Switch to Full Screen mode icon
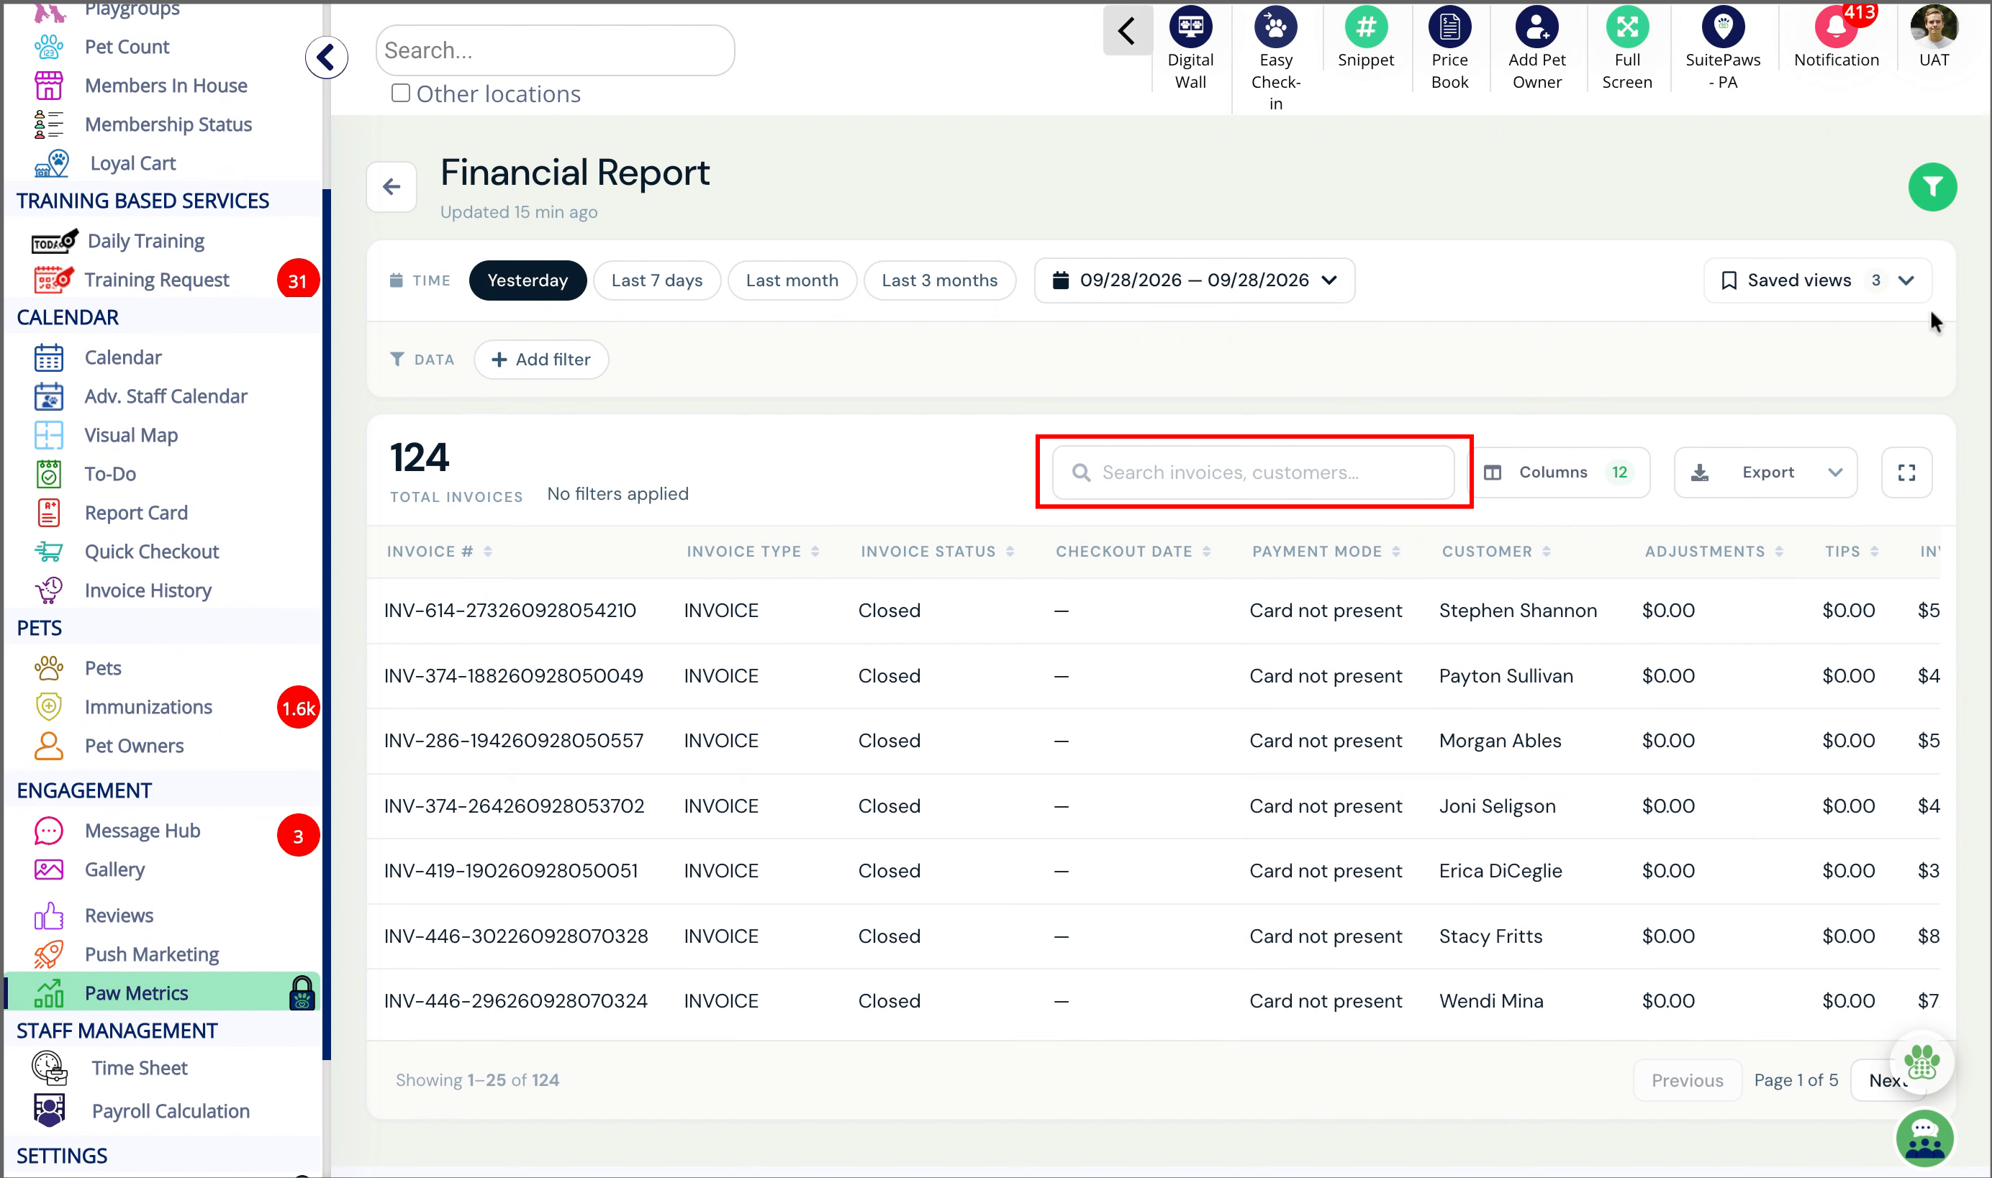The height and width of the screenshot is (1178, 1992). 1626,28
